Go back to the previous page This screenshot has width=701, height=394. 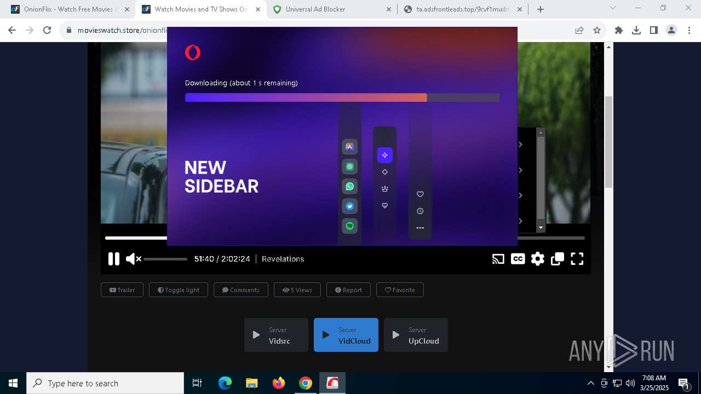point(12,31)
